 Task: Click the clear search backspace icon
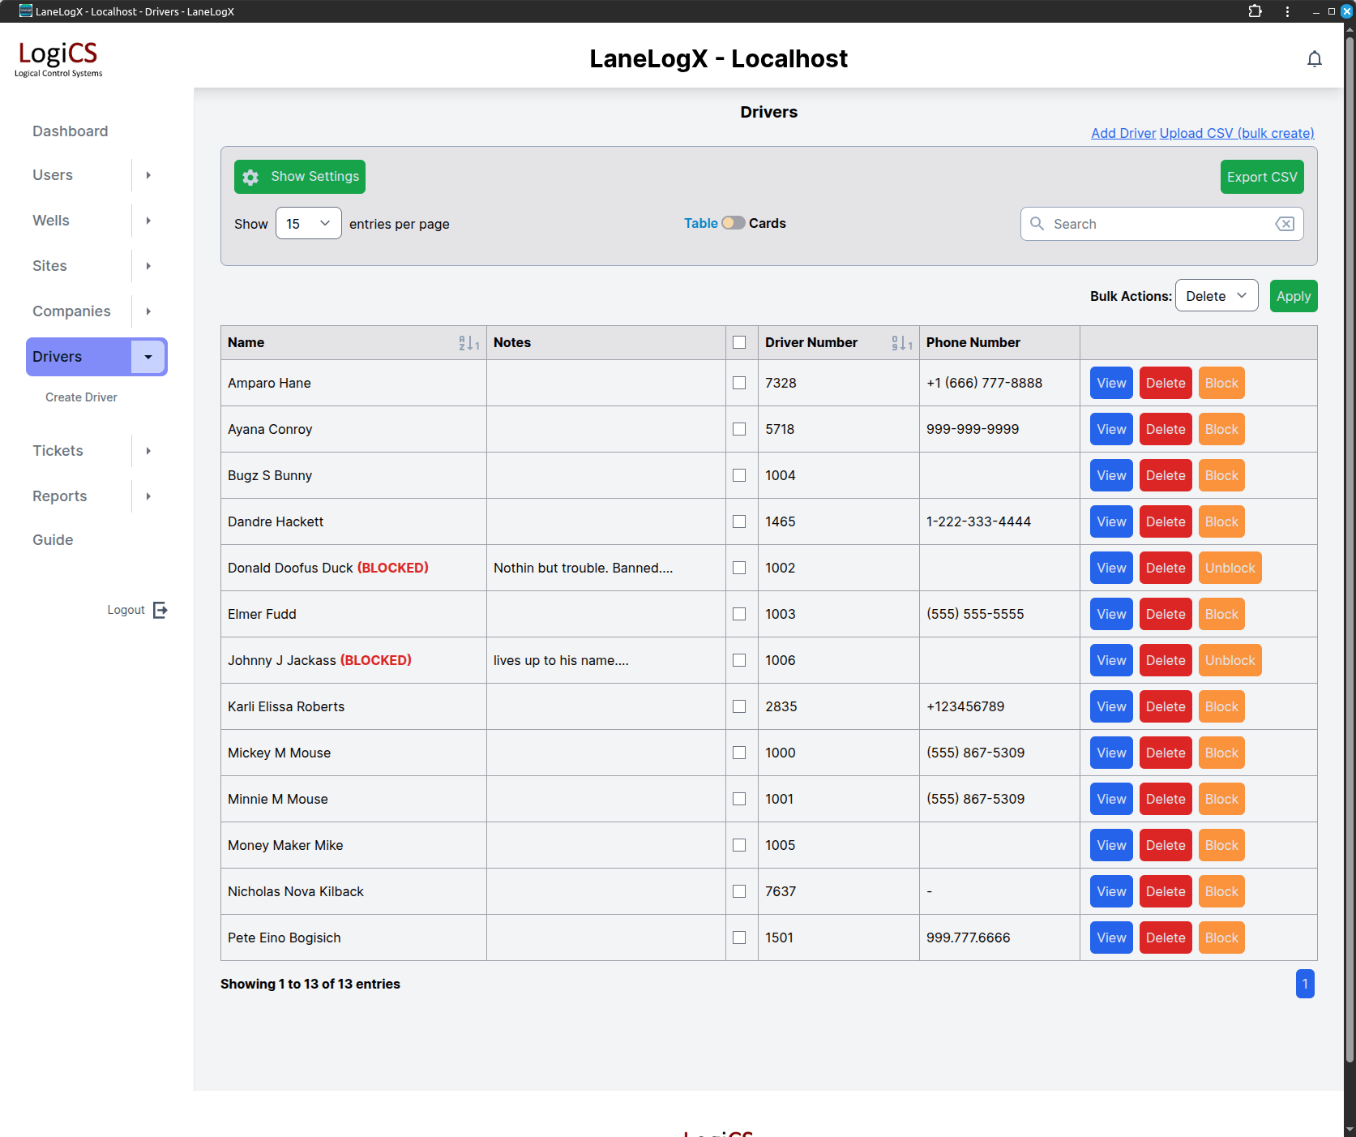pos(1284,224)
